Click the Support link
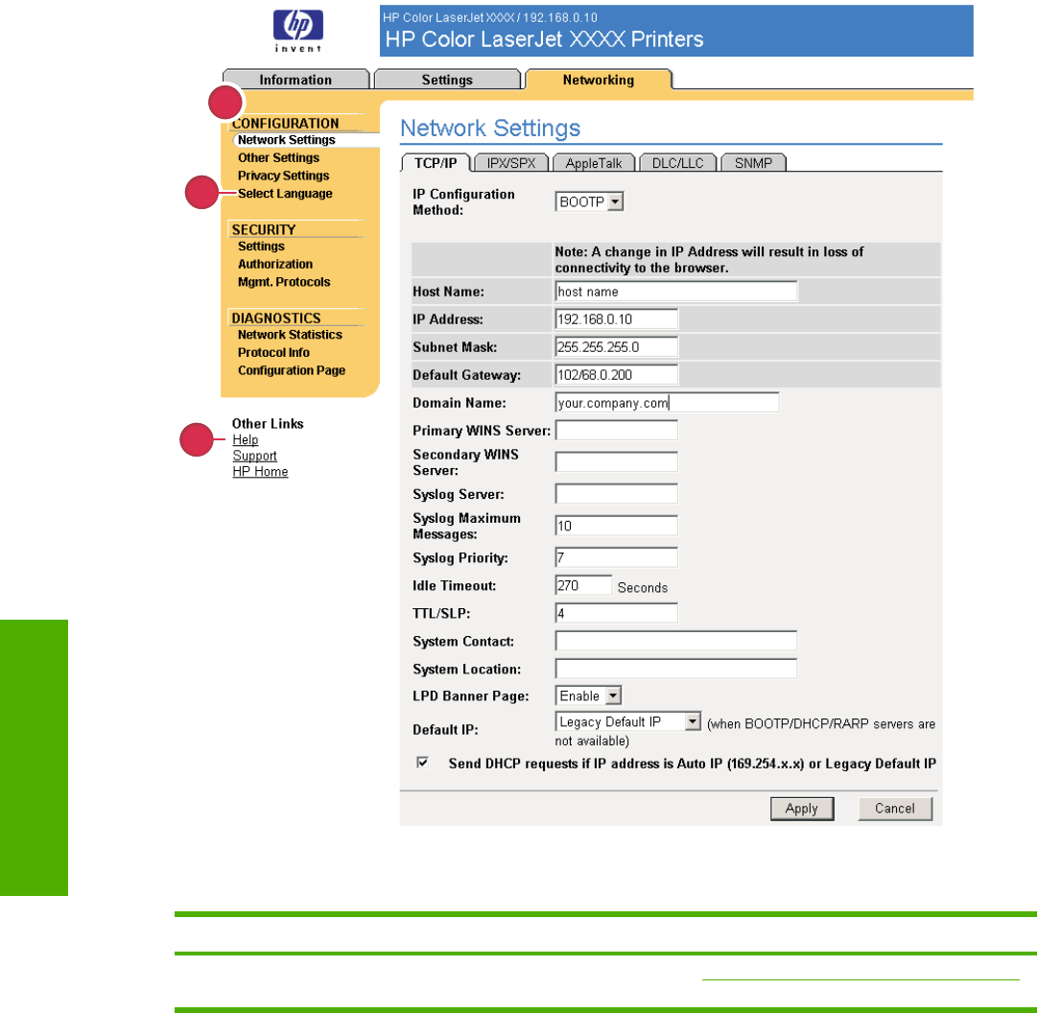The height and width of the screenshot is (1013, 1038). 255,456
